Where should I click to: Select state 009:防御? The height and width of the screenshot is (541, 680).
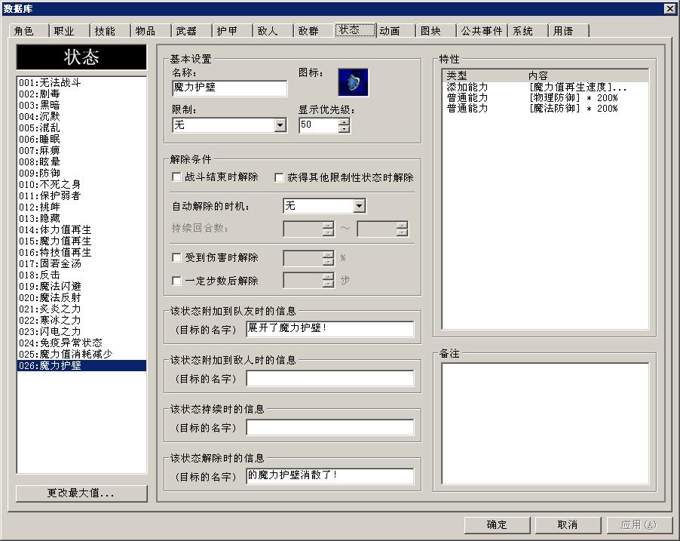click(x=81, y=173)
